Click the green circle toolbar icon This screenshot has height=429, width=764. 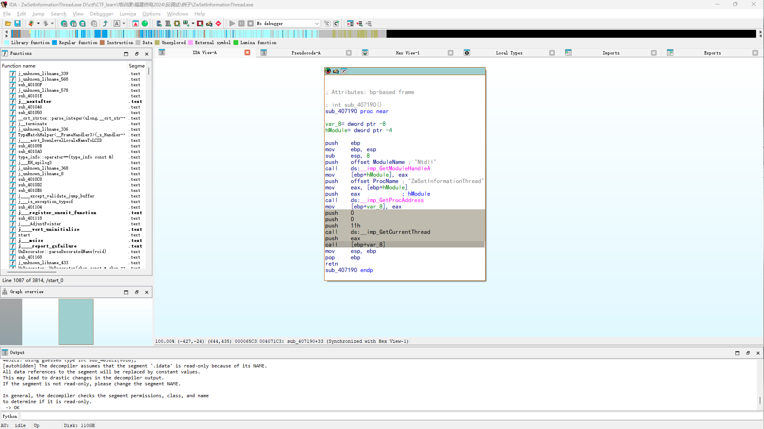pyautogui.click(x=145, y=24)
